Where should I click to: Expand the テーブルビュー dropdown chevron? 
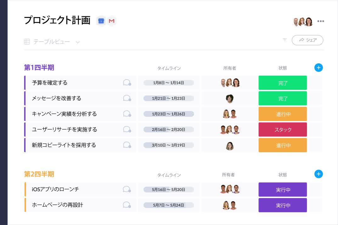tap(78, 42)
